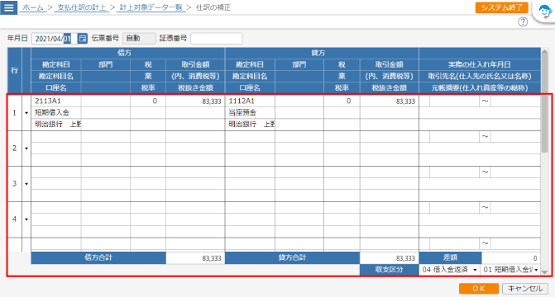Viewport: 555px width, 297px height.
Task: Click the help question mark icon
Action: point(523,22)
